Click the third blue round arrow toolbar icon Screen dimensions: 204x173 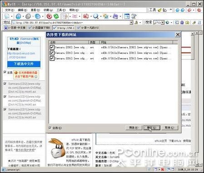[38, 16]
